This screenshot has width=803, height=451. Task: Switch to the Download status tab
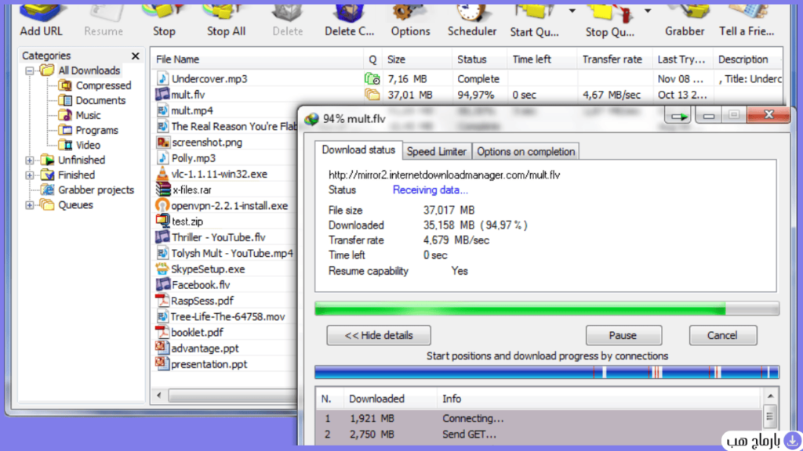coord(358,150)
